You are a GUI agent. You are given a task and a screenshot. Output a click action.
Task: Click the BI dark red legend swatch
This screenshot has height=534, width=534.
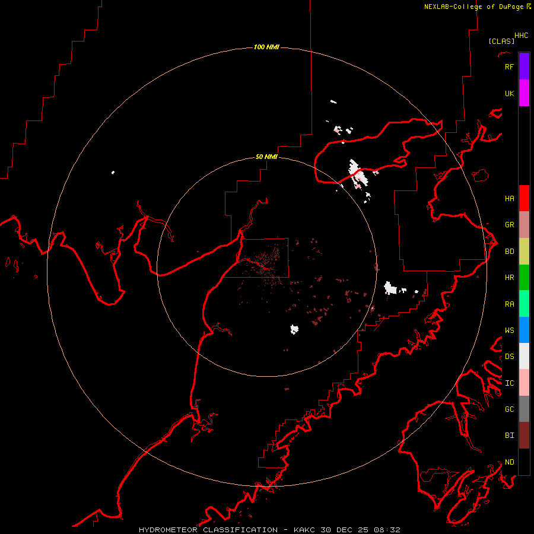(x=524, y=436)
